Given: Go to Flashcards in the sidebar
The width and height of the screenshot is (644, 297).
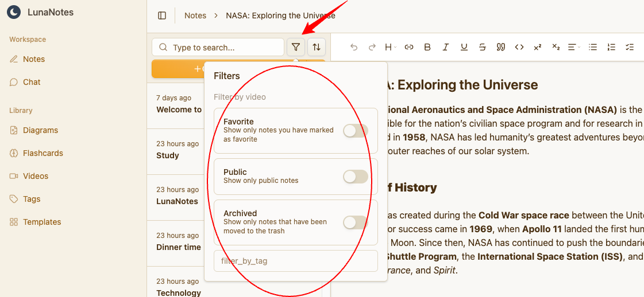Looking at the screenshot, I should point(43,153).
